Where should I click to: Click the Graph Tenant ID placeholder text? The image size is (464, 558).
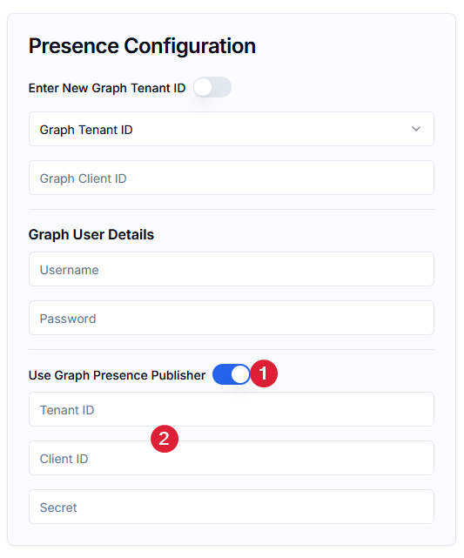tap(86, 130)
